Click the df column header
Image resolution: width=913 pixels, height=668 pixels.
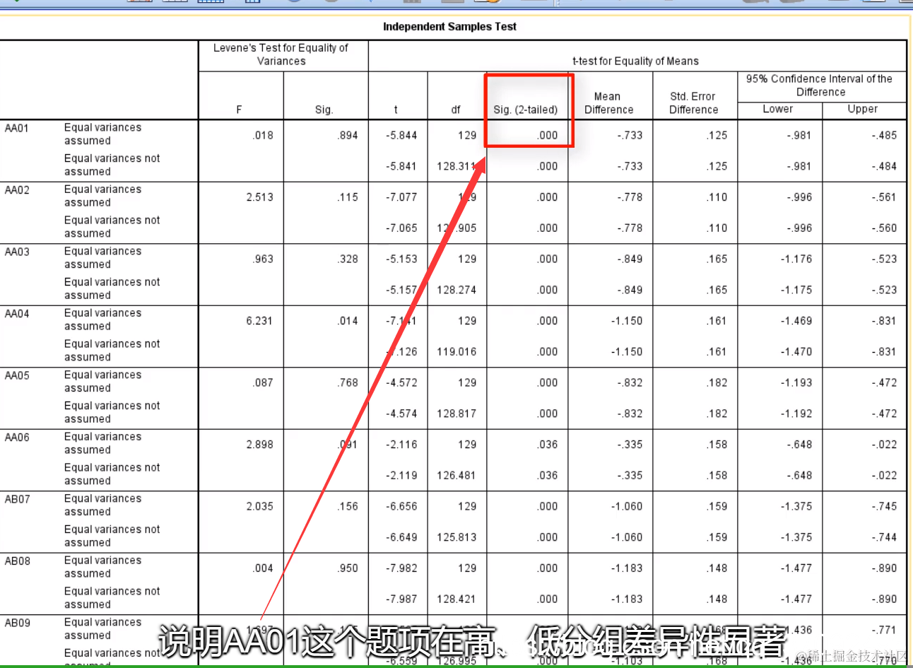pyautogui.click(x=456, y=110)
